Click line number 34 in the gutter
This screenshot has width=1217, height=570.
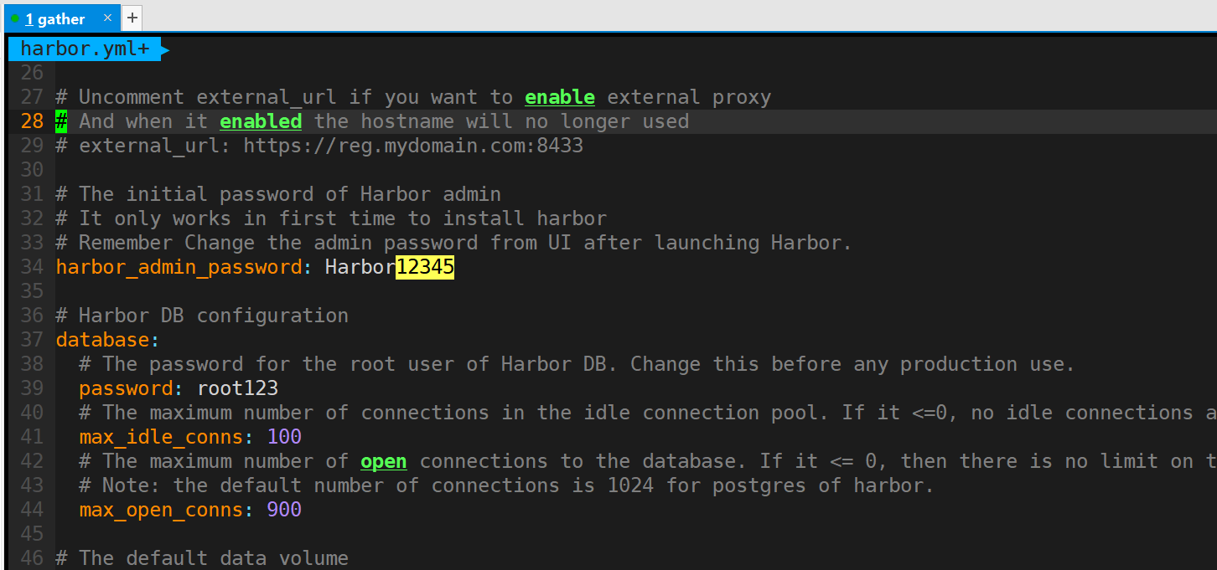(31, 266)
